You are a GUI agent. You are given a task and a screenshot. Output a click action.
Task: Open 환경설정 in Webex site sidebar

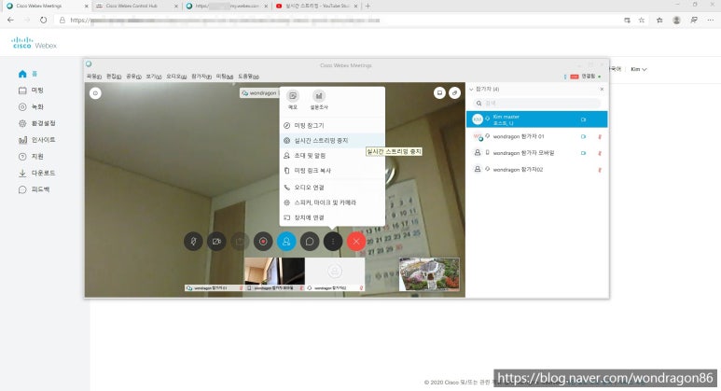pos(36,123)
